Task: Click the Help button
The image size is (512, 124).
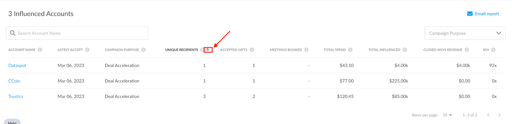Action: 12,122
